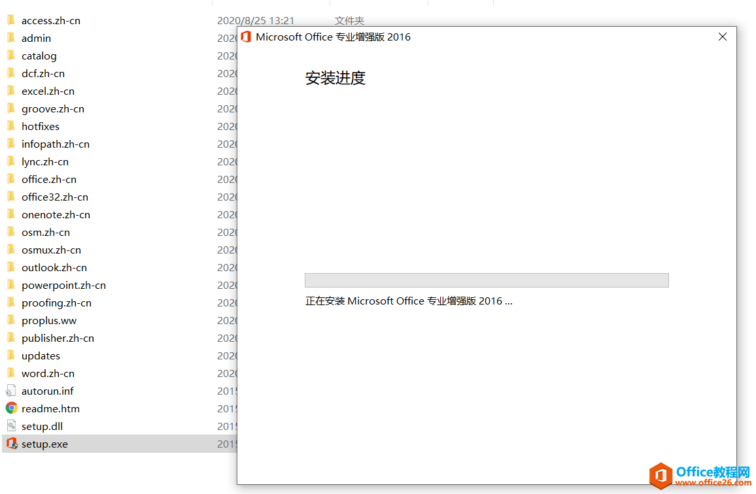The image size is (756, 494).
Task: Click the installation progress bar
Action: 487,280
